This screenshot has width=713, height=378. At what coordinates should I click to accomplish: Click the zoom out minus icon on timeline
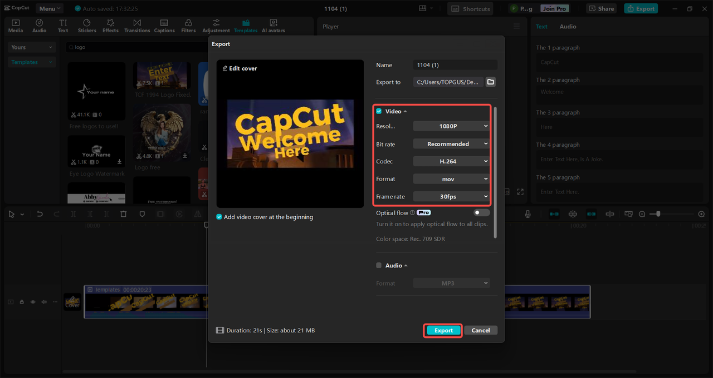point(642,214)
